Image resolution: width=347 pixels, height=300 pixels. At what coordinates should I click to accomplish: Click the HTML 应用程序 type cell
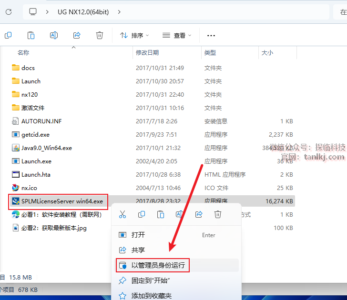click(x=225, y=175)
